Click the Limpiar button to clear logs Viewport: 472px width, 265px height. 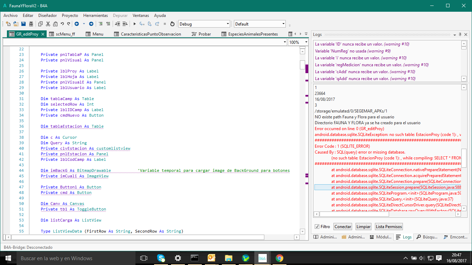pyautogui.click(x=363, y=227)
